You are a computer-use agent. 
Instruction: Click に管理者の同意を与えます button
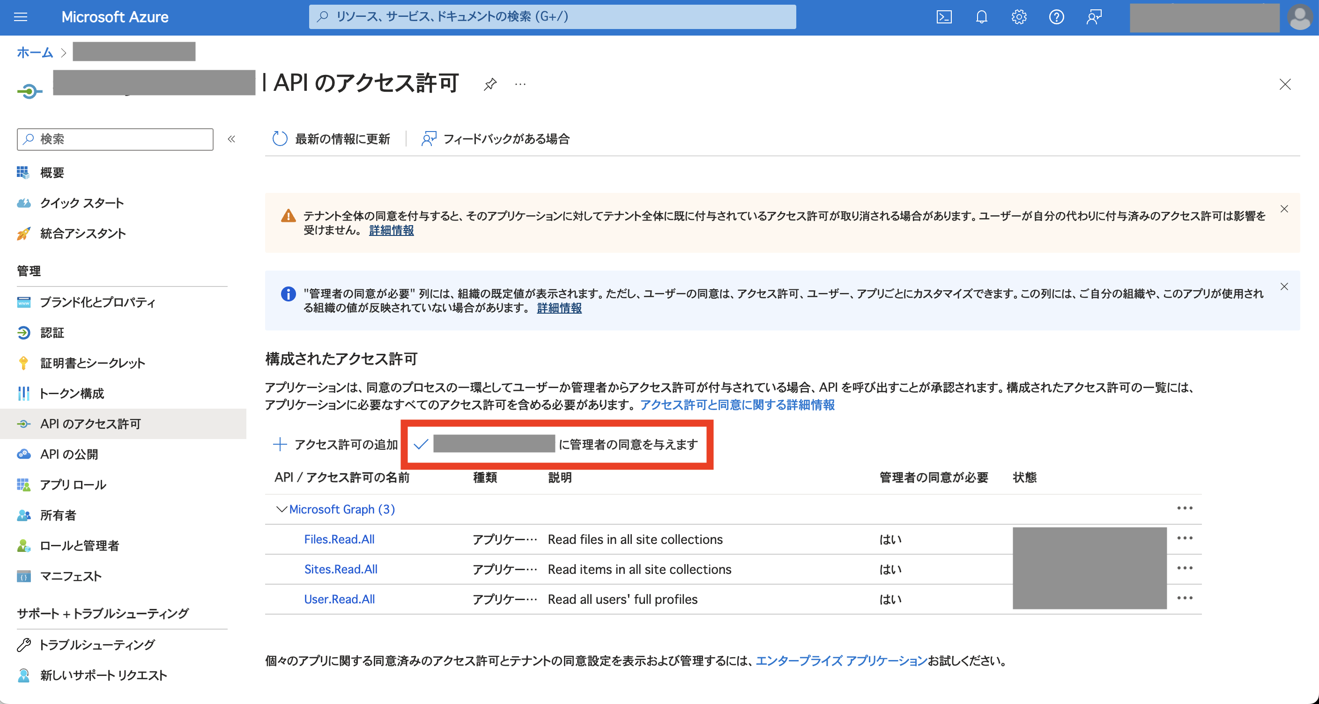pyautogui.click(x=556, y=444)
